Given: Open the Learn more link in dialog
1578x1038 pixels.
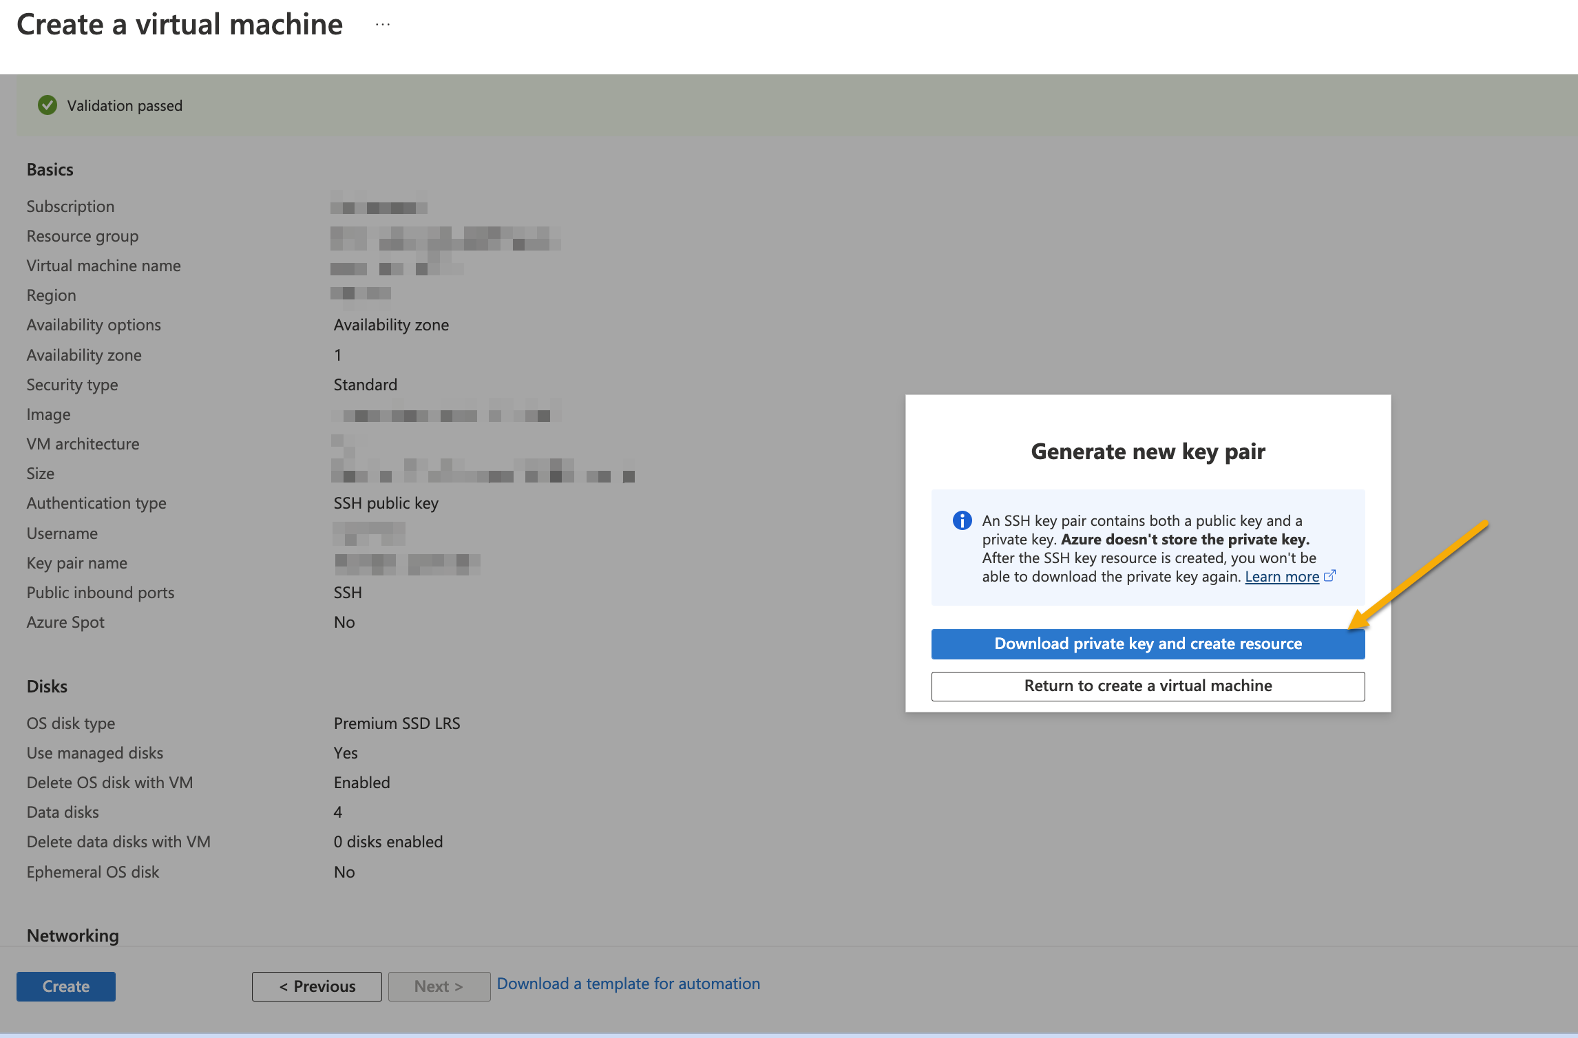Looking at the screenshot, I should coord(1282,577).
